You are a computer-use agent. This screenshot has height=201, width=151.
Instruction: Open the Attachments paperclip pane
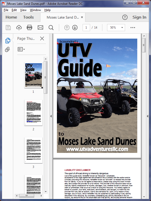pos(7,49)
